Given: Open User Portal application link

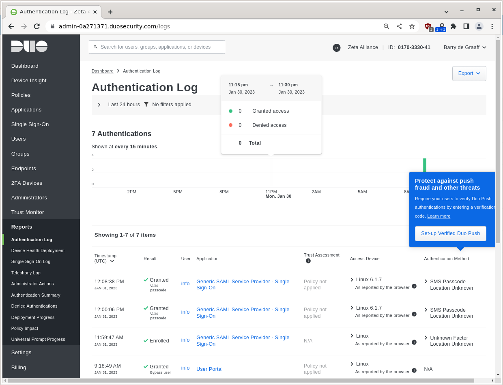Looking at the screenshot, I should (x=209, y=369).
